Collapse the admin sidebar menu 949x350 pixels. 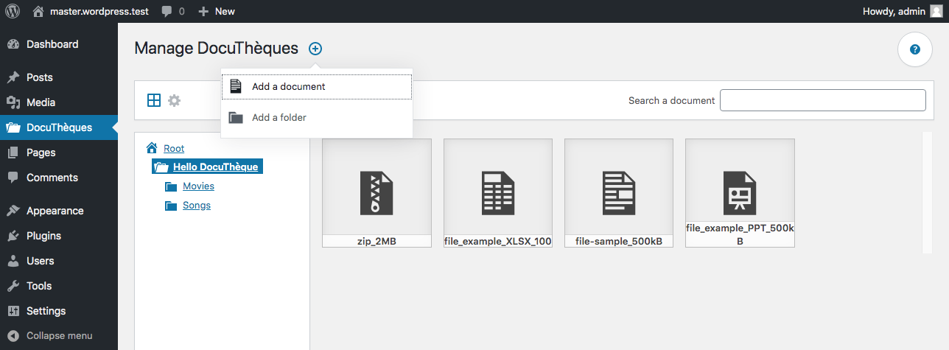59,336
